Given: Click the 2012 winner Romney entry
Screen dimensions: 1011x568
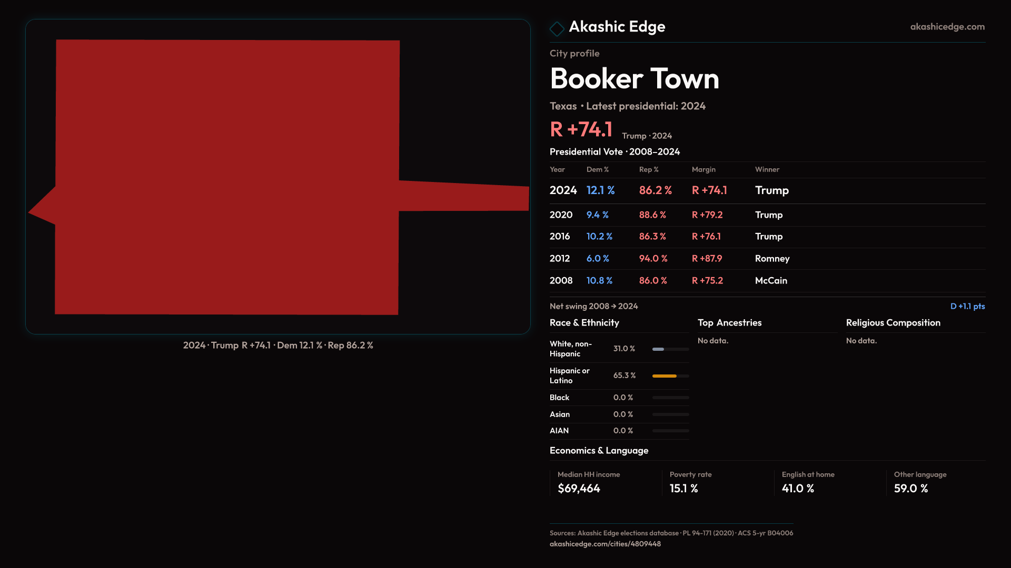Looking at the screenshot, I should point(772,259).
